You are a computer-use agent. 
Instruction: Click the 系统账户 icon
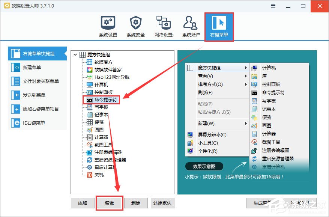pyautogui.click(x=191, y=25)
